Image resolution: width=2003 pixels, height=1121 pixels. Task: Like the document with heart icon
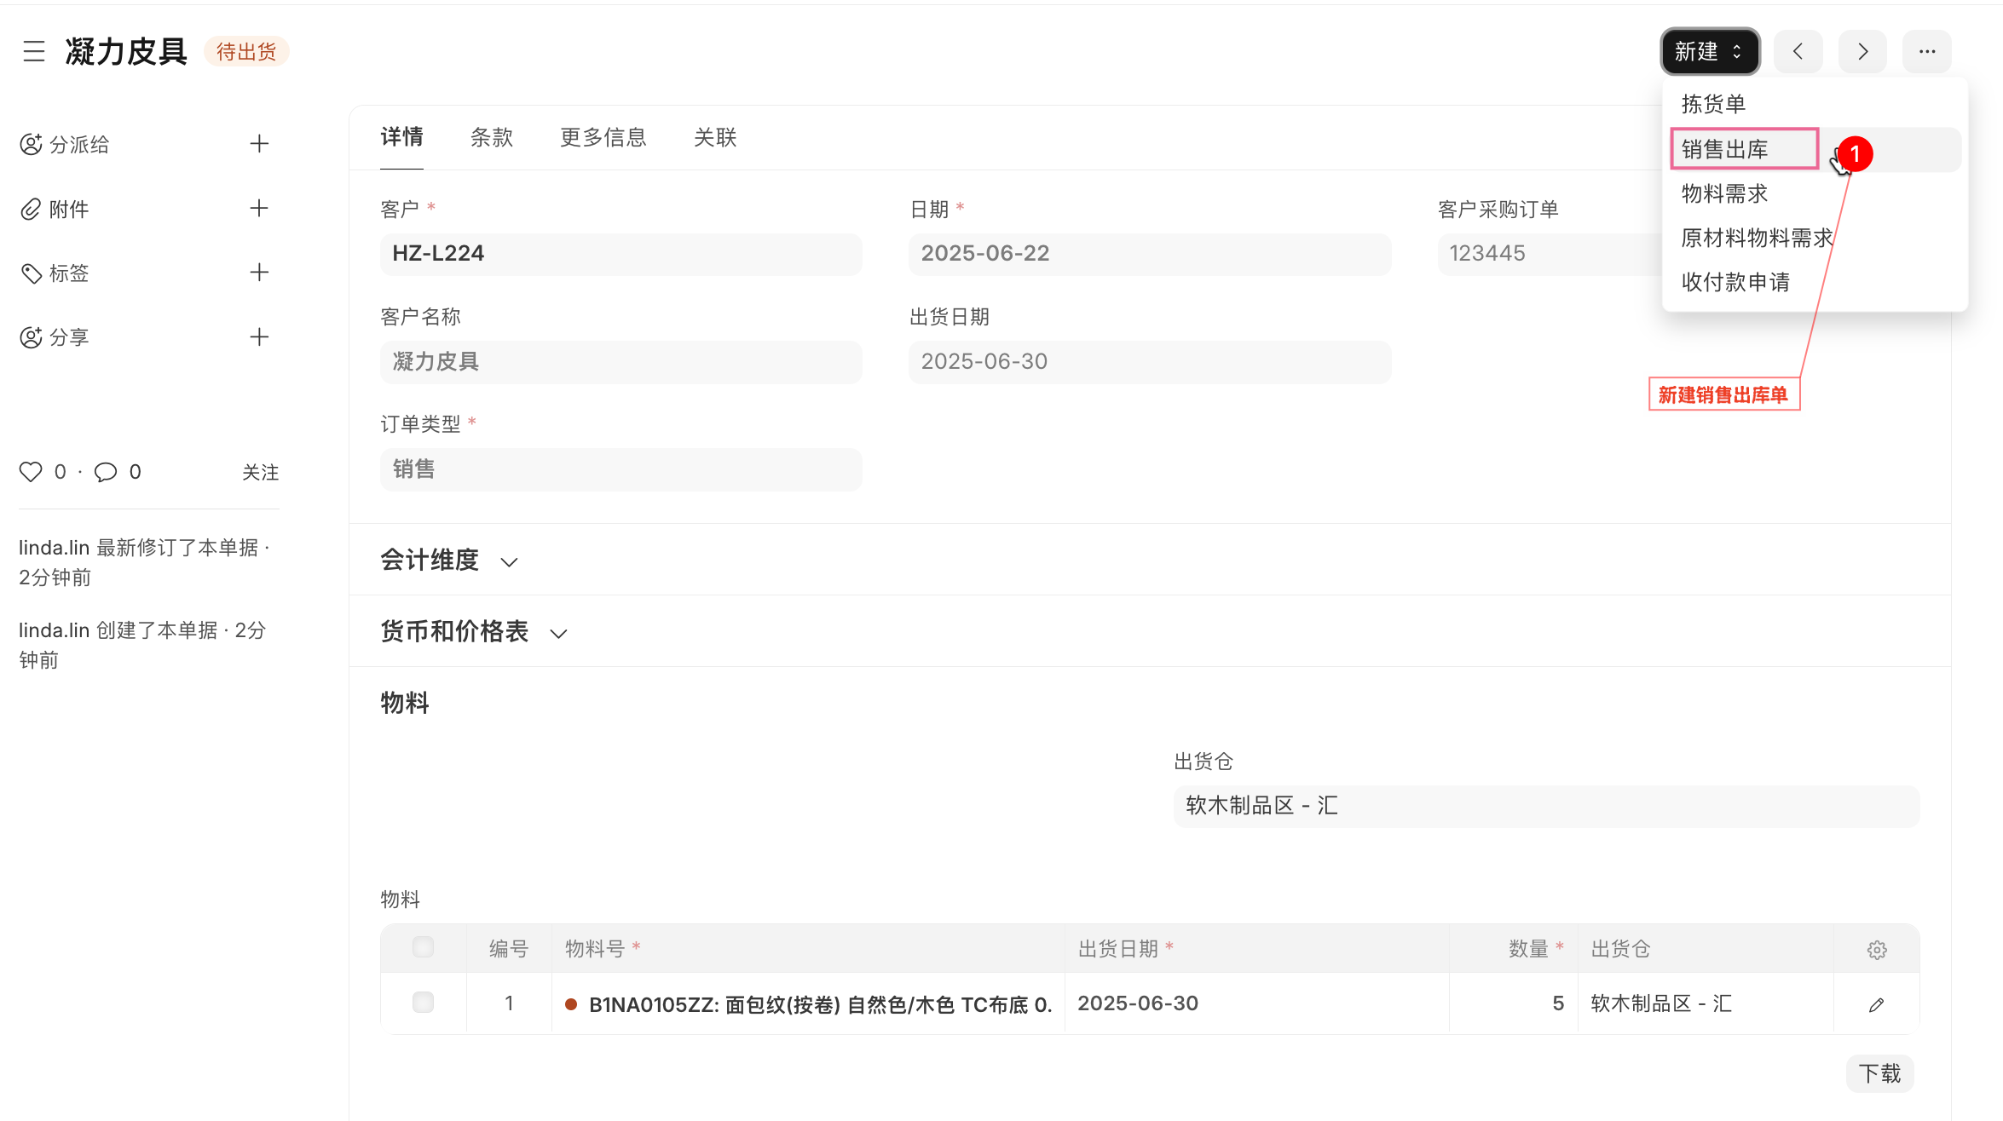point(31,472)
